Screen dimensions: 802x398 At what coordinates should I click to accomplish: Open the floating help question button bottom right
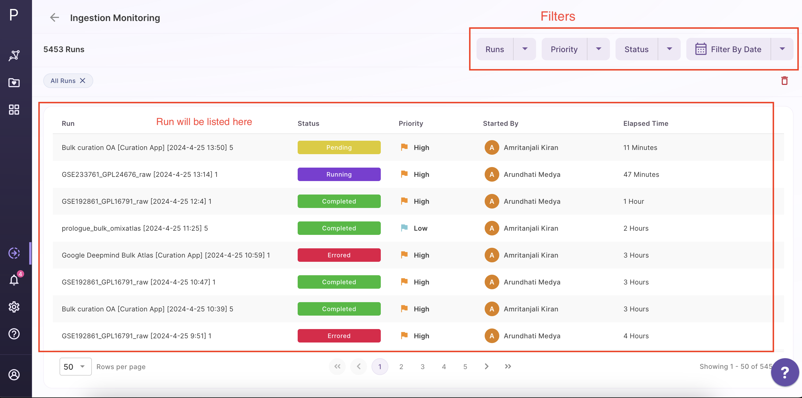785,372
